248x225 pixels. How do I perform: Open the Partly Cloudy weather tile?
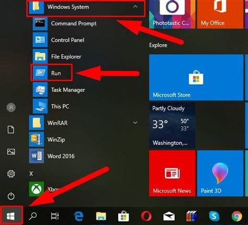pos(172,126)
